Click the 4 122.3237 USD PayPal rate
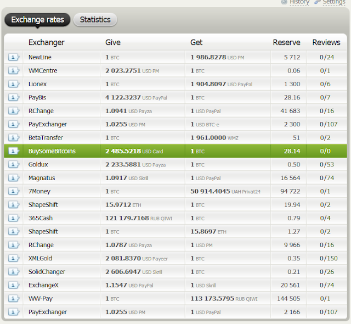 pyautogui.click(x=136, y=97)
